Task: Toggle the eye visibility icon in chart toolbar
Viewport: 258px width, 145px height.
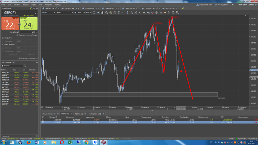Action: click(x=148, y=12)
